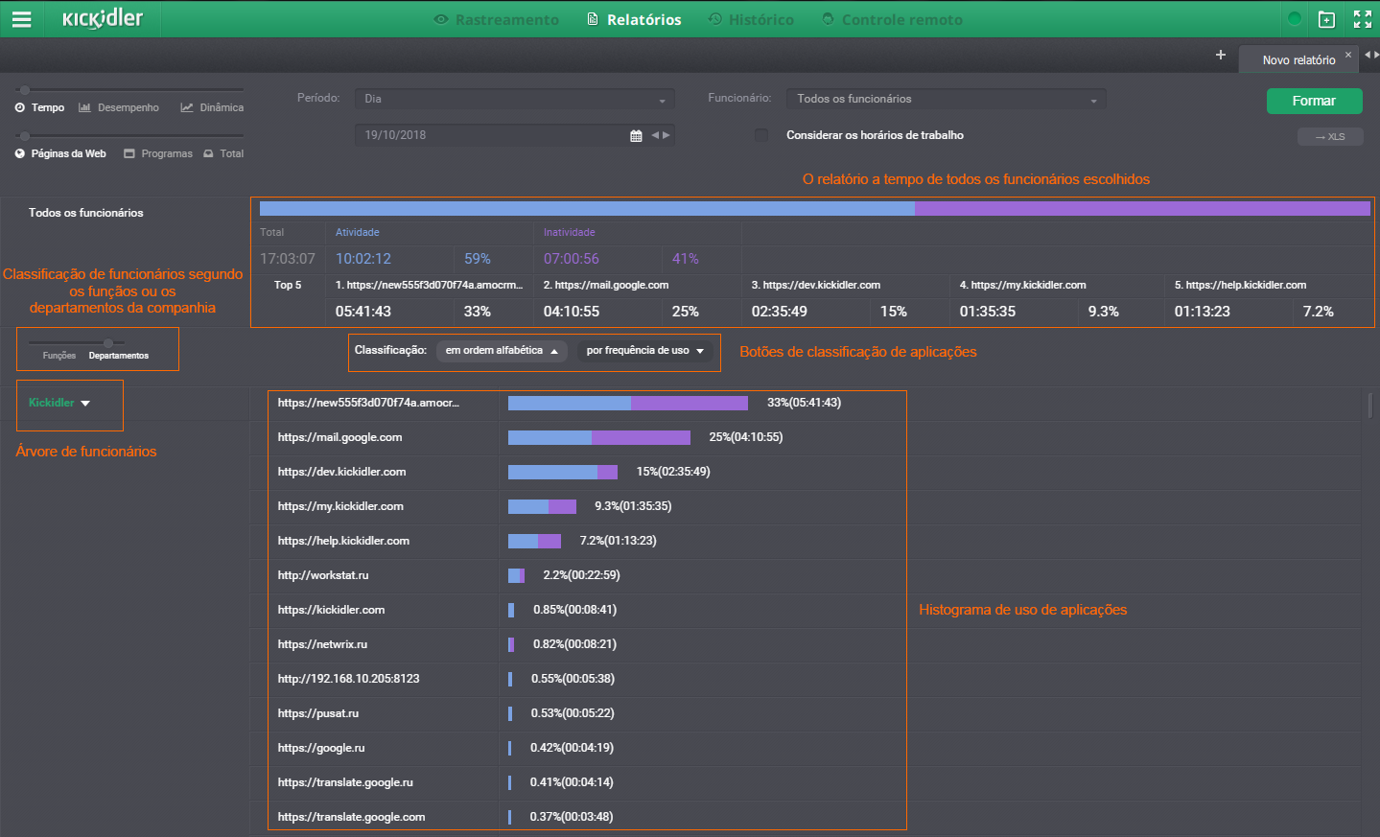Viewport: 1380px width, 837px height.
Task: Click the Kickidler logo
Action: coord(103,18)
